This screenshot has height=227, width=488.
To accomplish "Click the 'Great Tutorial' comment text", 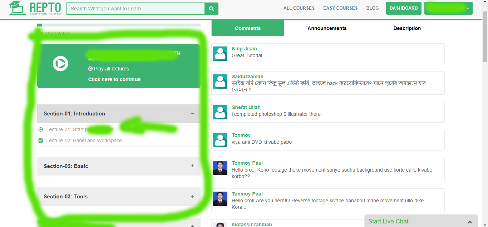I will pos(247,55).
